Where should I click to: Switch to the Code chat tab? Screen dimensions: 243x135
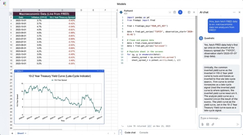click(x=130, y=133)
